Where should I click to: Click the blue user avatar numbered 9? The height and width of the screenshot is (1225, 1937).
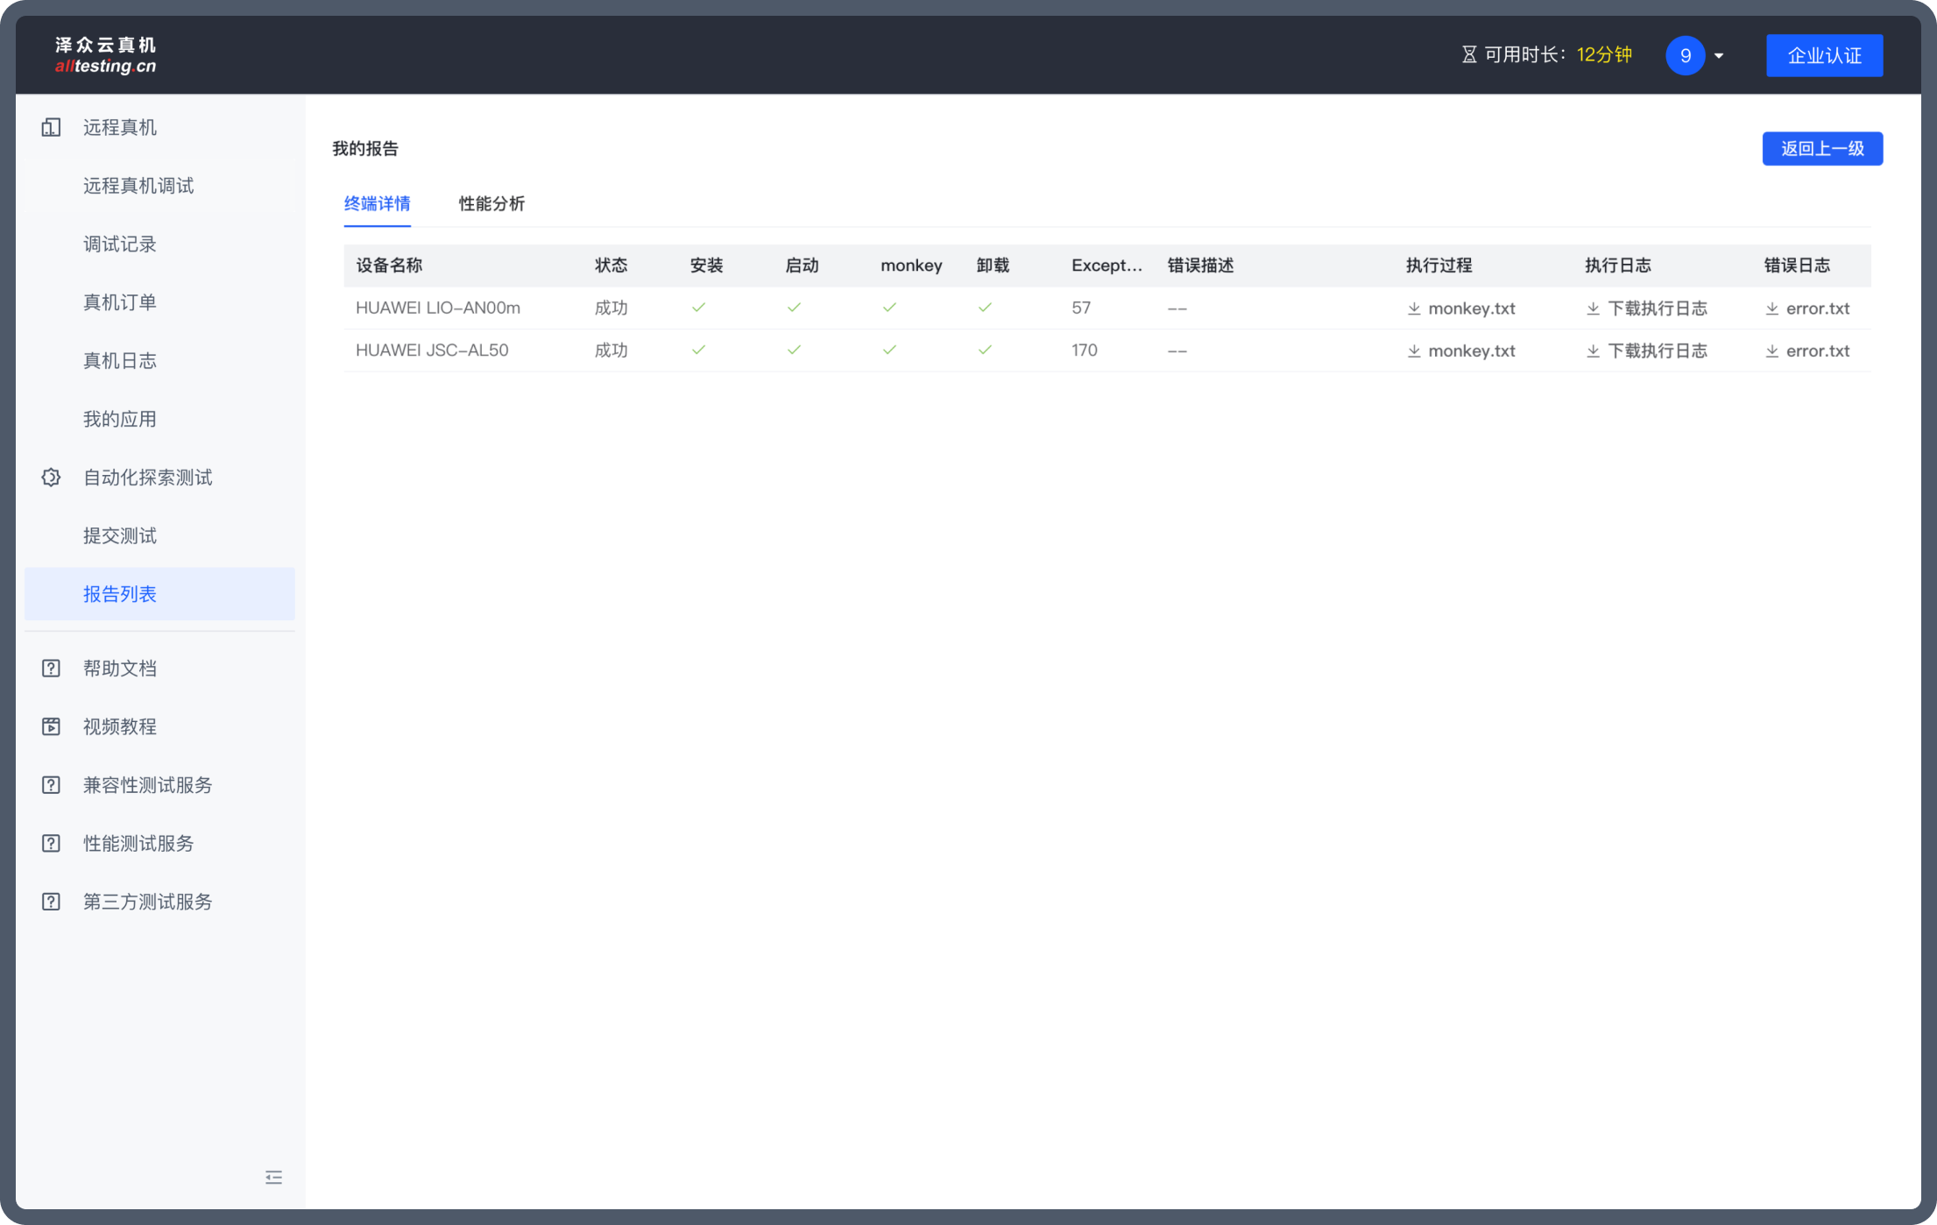pyautogui.click(x=1685, y=55)
